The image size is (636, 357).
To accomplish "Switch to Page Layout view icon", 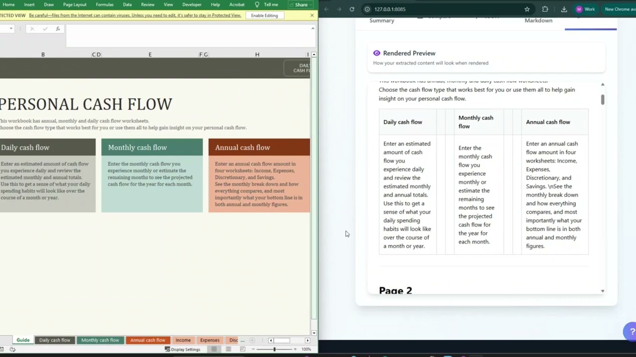I will click(229, 350).
